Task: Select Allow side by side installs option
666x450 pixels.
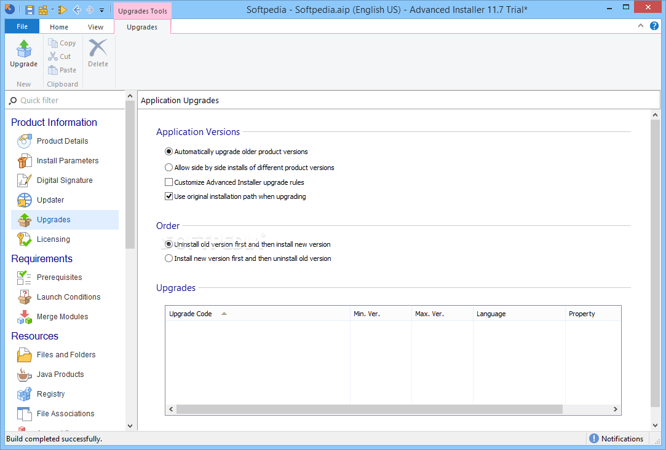Action: [x=168, y=168]
